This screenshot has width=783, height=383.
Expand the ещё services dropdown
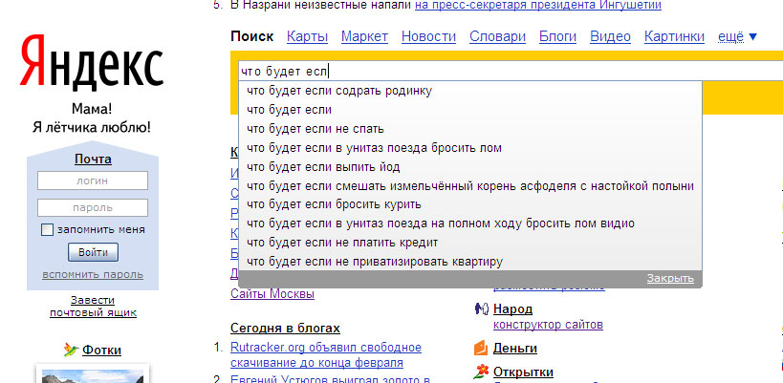point(736,36)
